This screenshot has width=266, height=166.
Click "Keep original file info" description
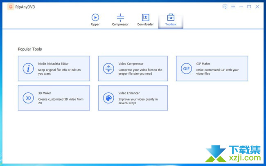click(x=59, y=72)
